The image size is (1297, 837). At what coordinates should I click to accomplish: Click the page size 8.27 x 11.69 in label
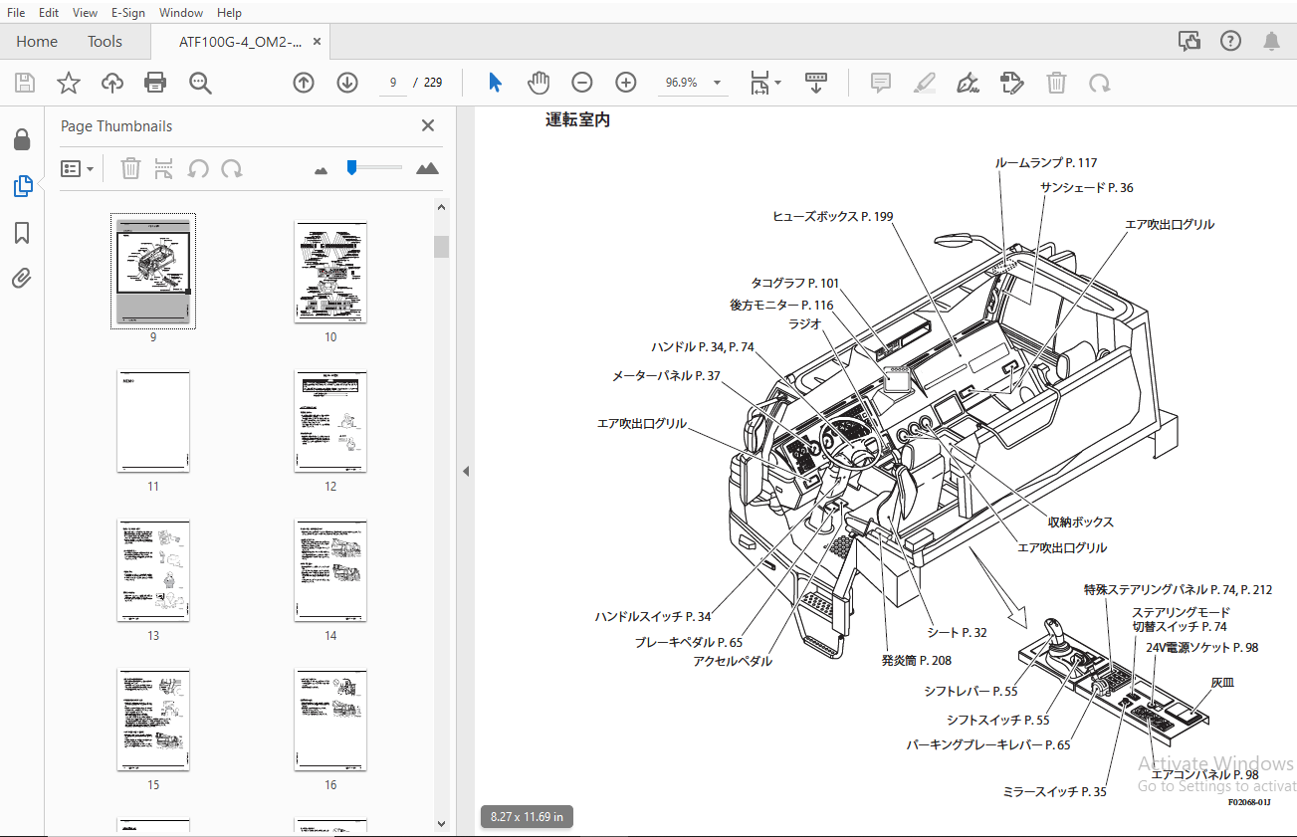point(527,816)
